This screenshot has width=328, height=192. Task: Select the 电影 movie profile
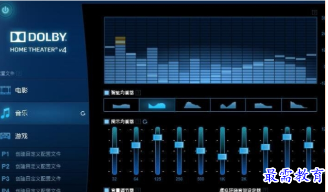click(x=44, y=90)
